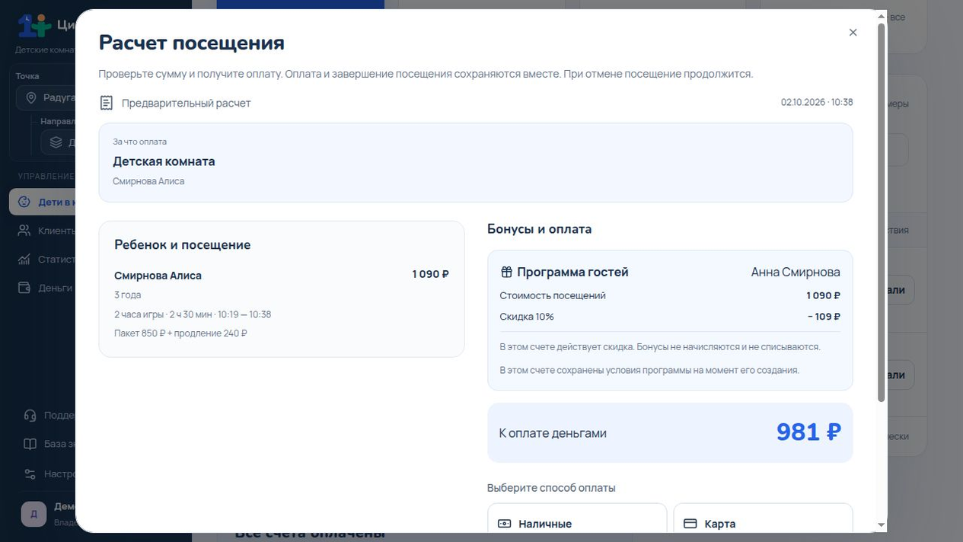Click the Настройки sliders icon
The height and width of the screenshot is (542, 963).
coord(30,473)
